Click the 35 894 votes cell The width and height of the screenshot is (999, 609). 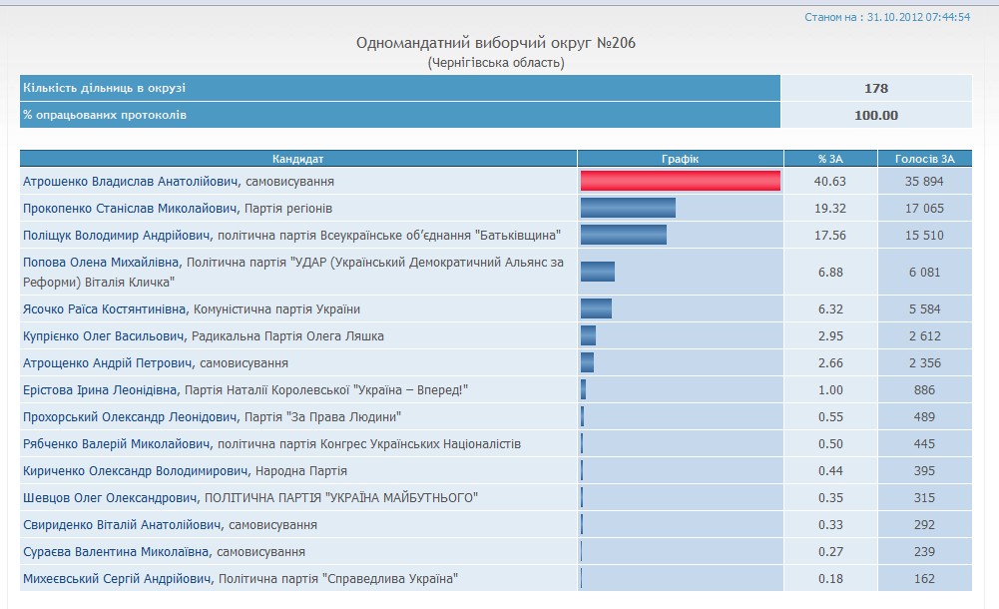(x=925, y=182)
